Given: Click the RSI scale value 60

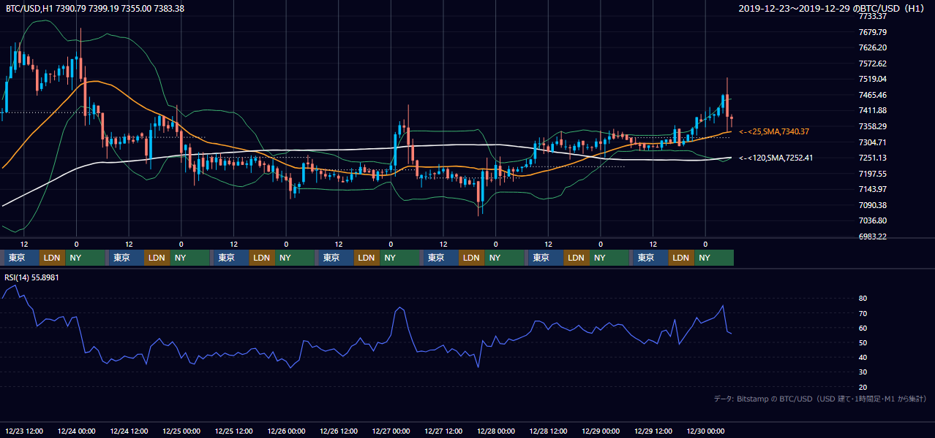Looking at the screenshot, I should coord(863,328).
